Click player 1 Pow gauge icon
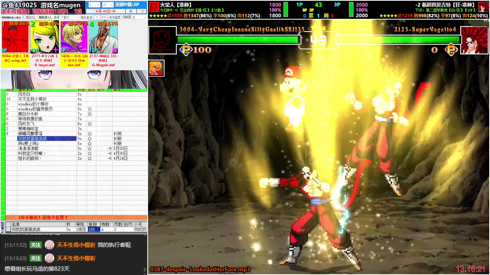Image resolution: width=490 pixels, height=275 pixels. click(186, 50)
